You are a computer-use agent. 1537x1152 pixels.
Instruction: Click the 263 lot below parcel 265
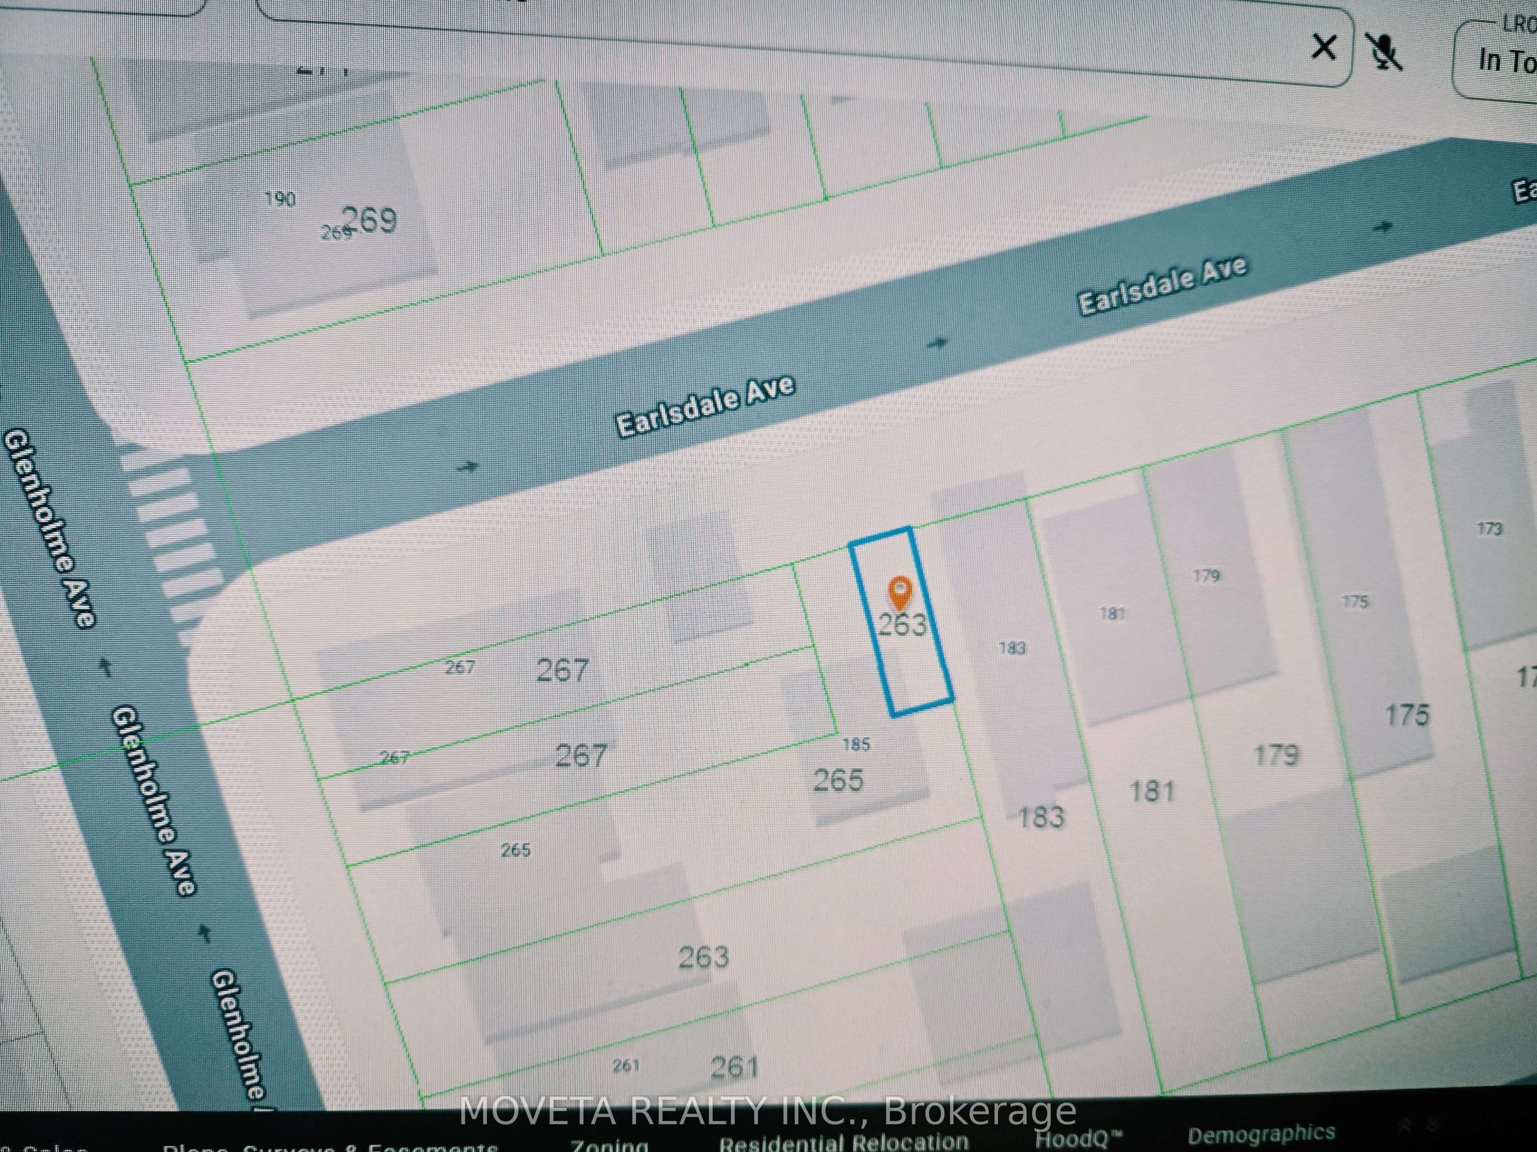point(703,958)
